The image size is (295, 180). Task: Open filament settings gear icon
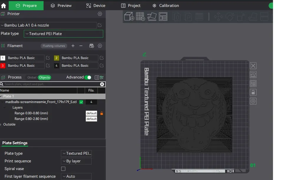(x=100, y=46)
